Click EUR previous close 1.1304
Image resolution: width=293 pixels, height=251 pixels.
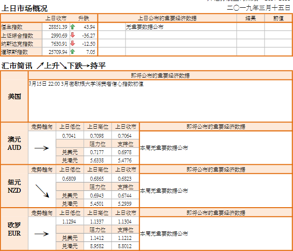tap(125, 222)
